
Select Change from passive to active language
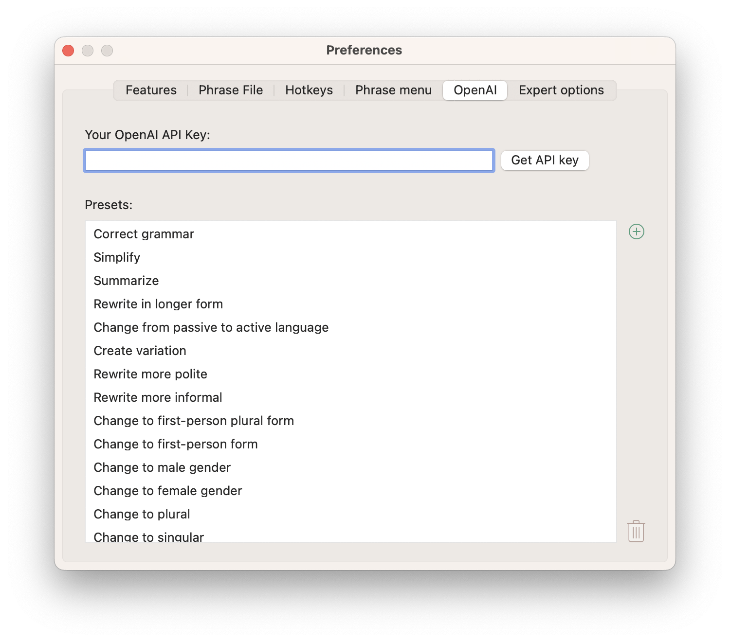(x=350, y=327)
